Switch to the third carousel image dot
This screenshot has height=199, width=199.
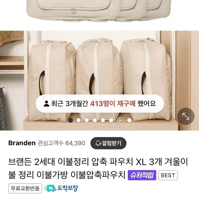(x=87, y=120)
